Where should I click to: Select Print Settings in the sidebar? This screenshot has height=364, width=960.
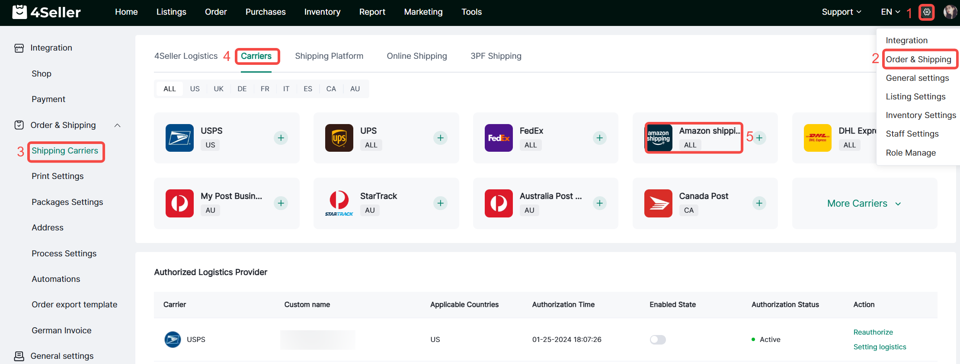58,176
